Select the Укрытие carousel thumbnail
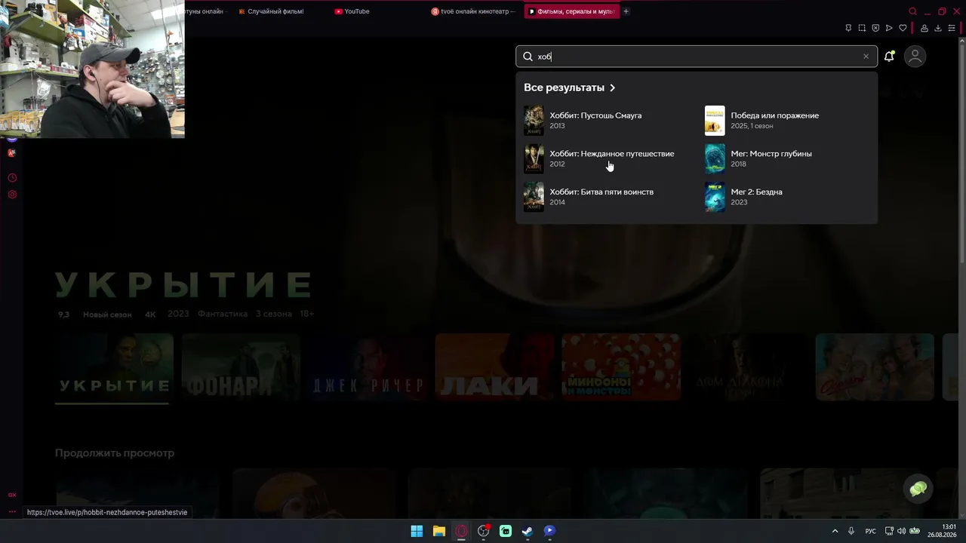 [114, 367]
